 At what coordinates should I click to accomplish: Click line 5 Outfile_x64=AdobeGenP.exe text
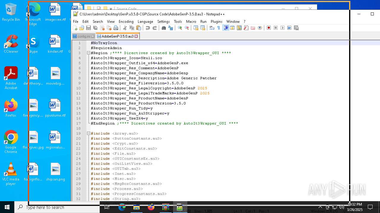coord(140,63)
